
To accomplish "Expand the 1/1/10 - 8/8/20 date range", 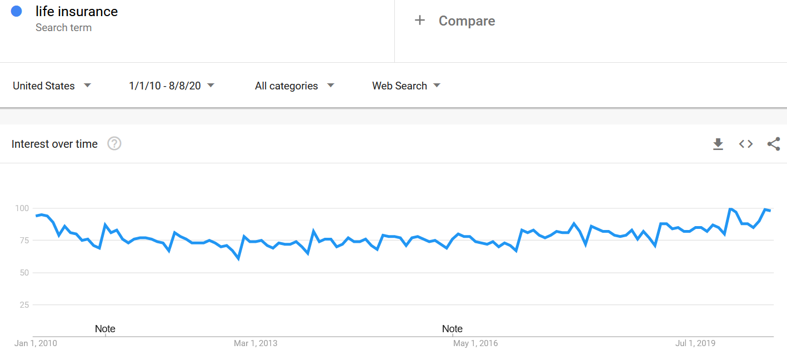I will [172, 86].
